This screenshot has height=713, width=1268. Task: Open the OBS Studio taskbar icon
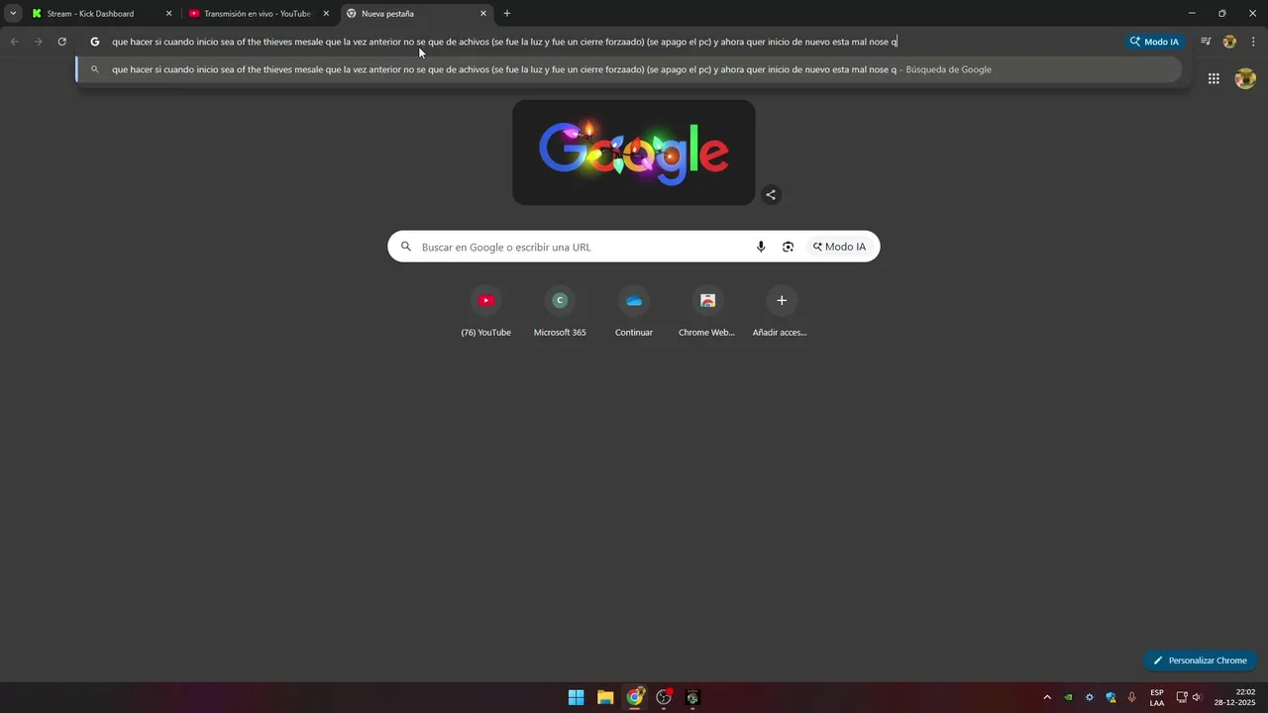coord(664,697)
